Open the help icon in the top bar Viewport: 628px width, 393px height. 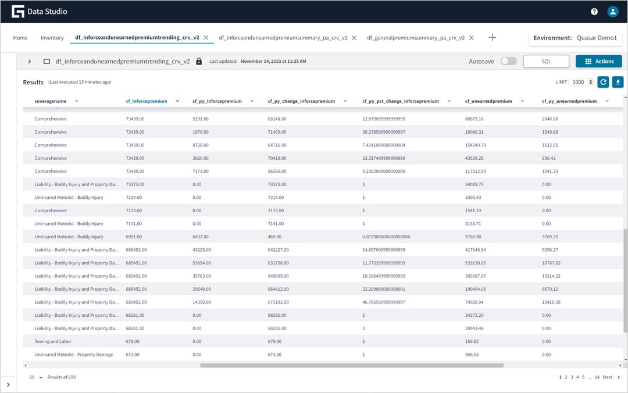(x=594, y=11)
